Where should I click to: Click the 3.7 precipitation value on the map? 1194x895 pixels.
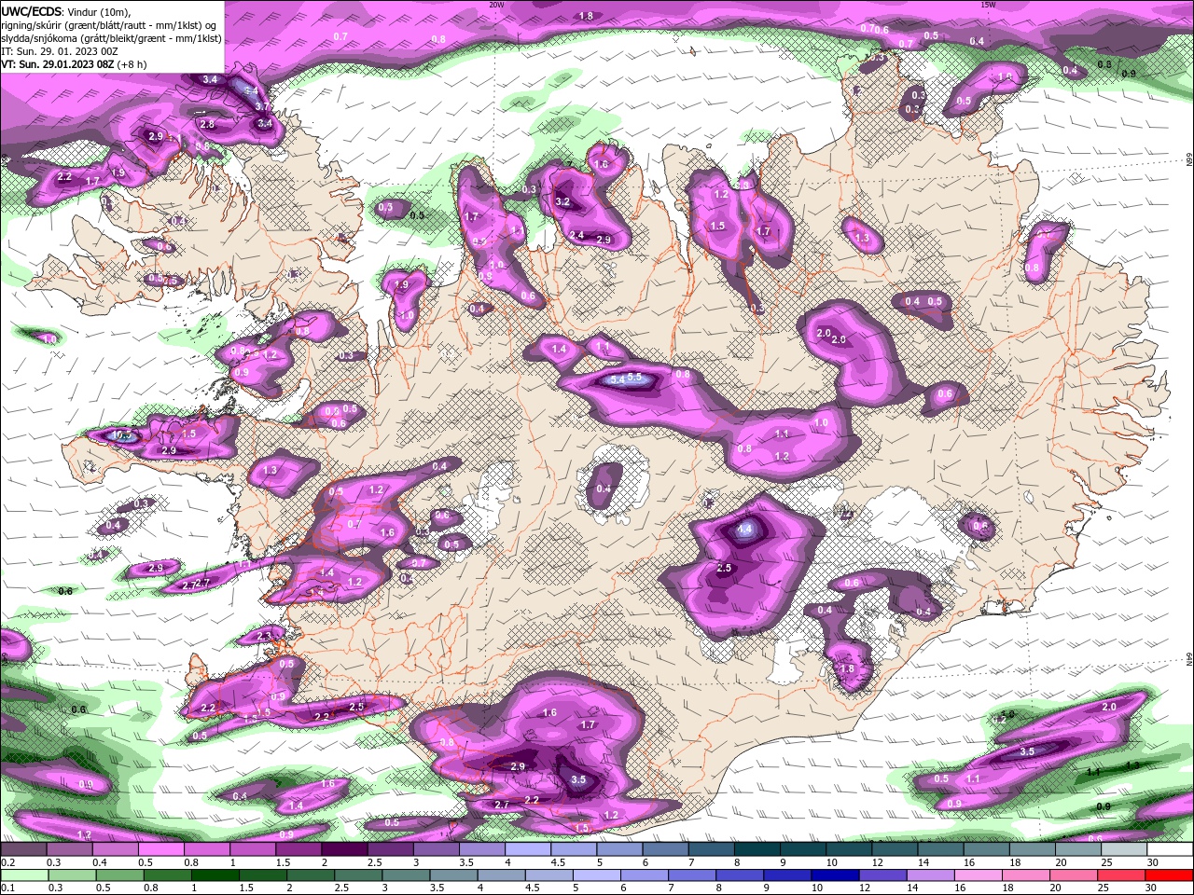[x=262, y=107]
